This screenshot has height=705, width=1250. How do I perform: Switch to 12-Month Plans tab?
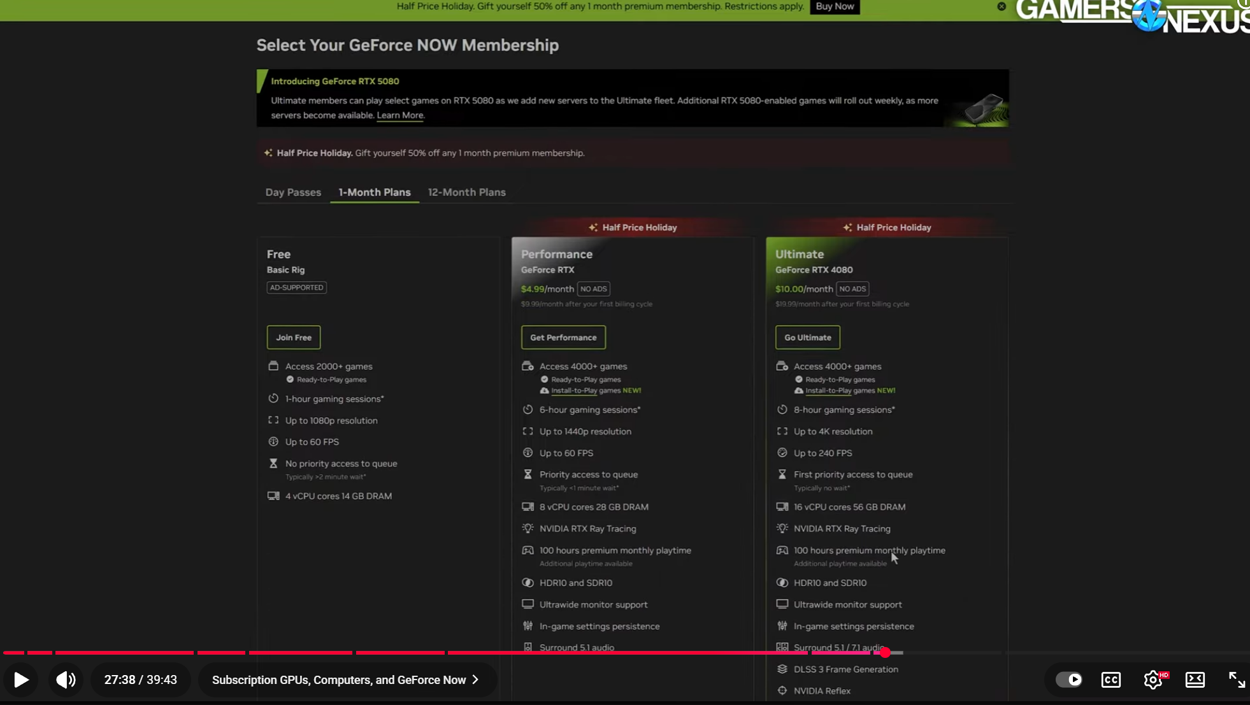pos(466,192)
